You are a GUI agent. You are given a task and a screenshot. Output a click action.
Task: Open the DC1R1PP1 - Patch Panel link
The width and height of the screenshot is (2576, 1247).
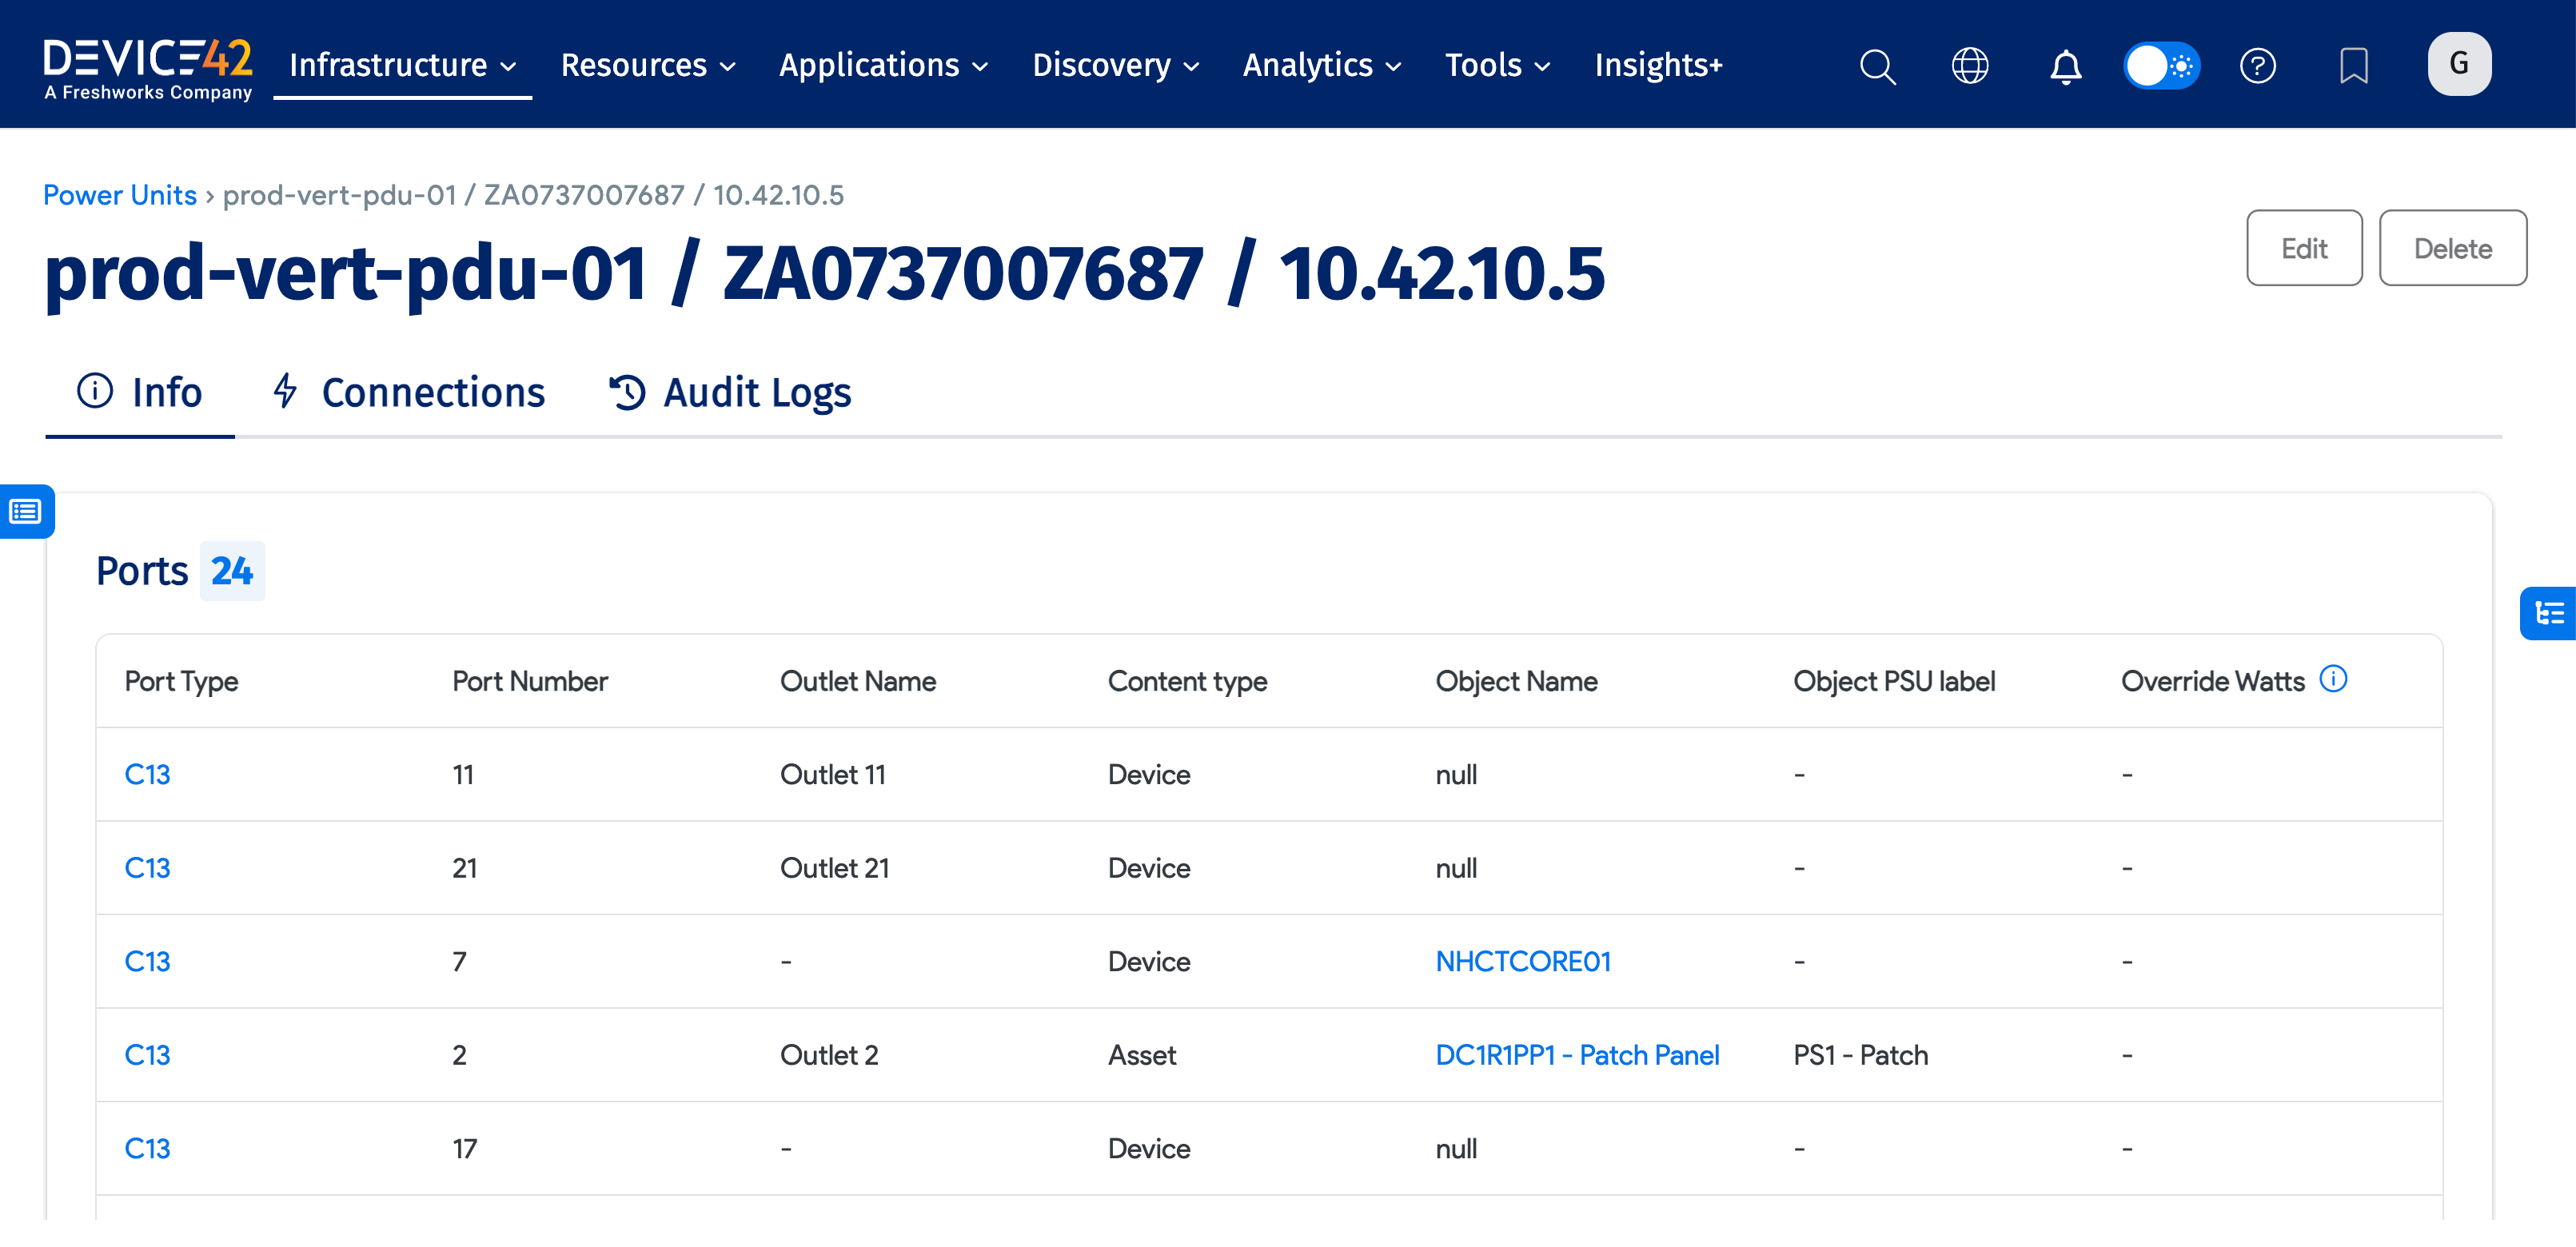click(1576, 1055)
